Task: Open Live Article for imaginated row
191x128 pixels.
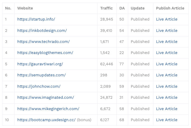Action: 167,97
